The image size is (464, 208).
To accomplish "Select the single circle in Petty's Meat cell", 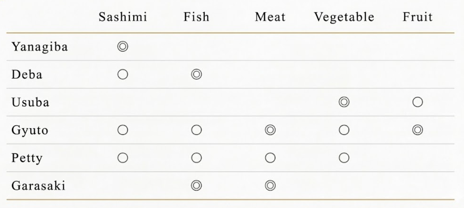I will 270,158.
